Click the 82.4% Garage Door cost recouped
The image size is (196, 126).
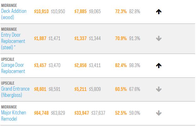click(121, 66)
